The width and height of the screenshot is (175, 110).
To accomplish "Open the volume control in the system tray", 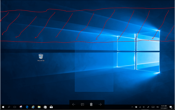I will [x=144, y=107].
